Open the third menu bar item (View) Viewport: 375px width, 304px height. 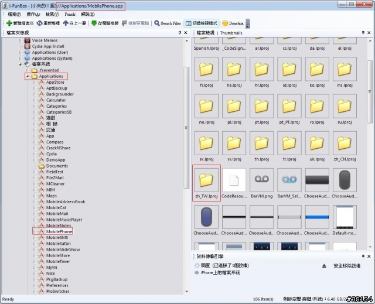click(52, 14)
